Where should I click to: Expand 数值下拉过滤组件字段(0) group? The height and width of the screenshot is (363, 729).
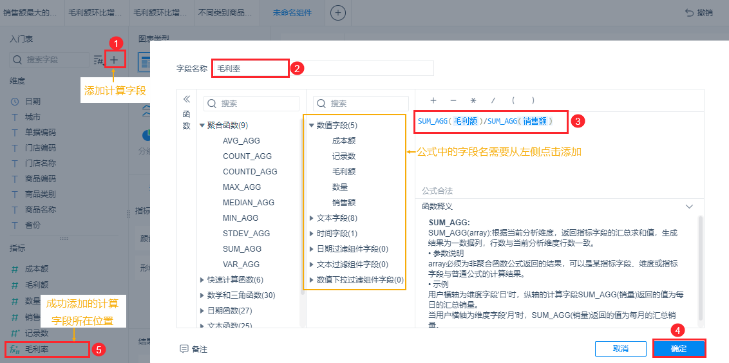[x=312, y=280]
